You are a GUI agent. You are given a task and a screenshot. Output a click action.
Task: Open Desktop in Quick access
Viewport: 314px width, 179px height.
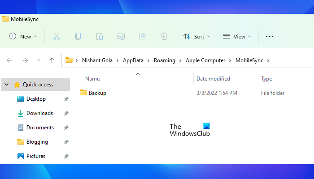click(x=36, y=99)
